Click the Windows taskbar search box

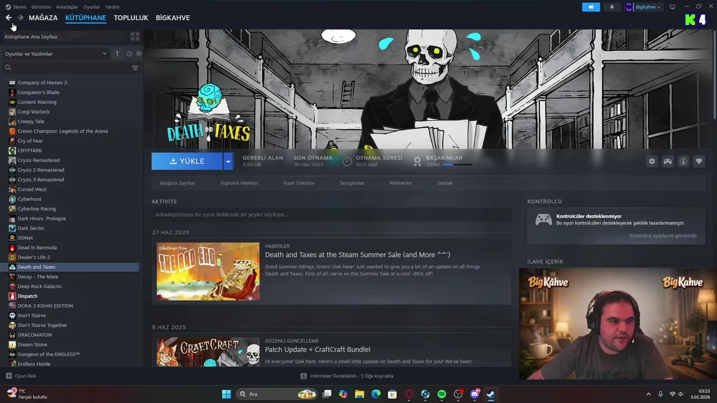(277, 394)
